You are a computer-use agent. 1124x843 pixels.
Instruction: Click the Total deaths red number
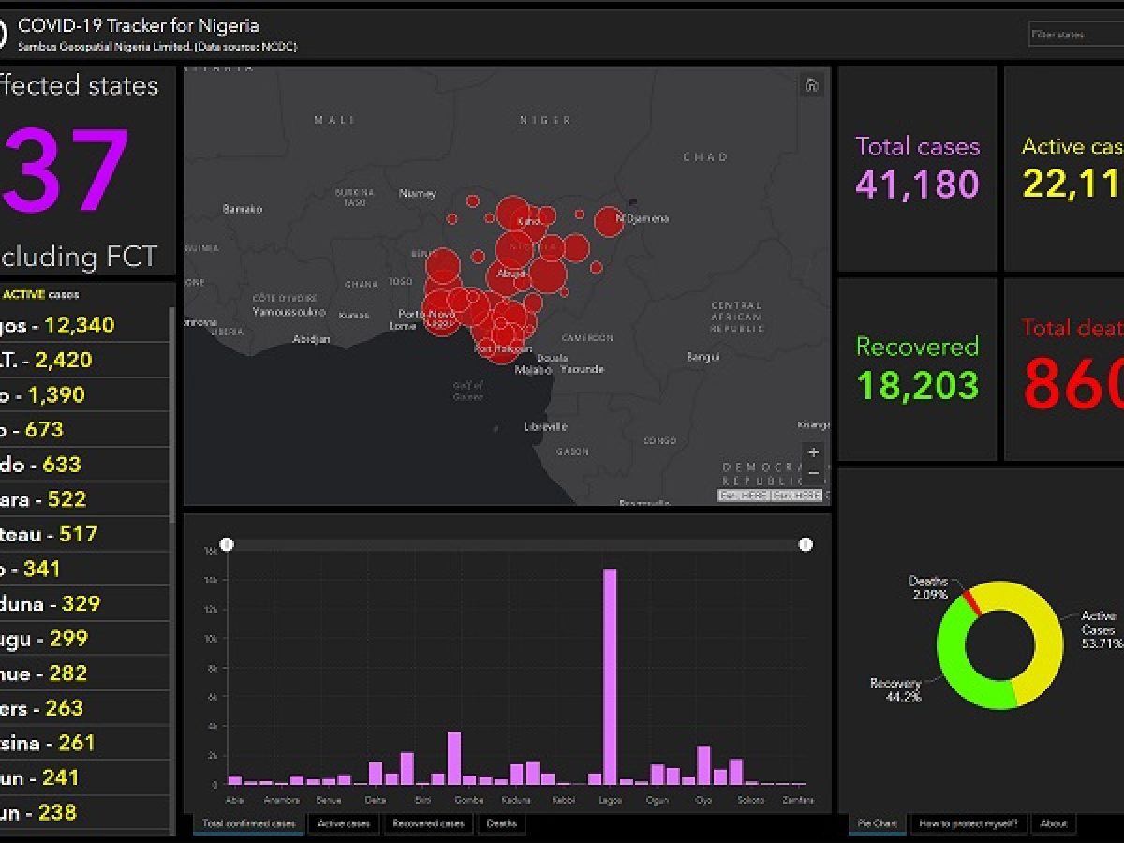pyautogui.click(x=1073, y=382)
